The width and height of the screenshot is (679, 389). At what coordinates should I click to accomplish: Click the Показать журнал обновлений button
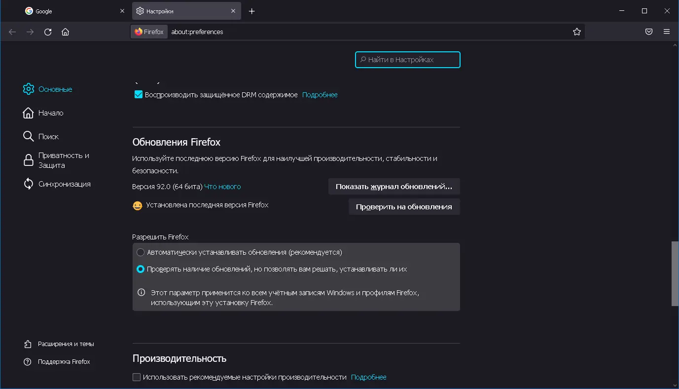coord(393,187)
